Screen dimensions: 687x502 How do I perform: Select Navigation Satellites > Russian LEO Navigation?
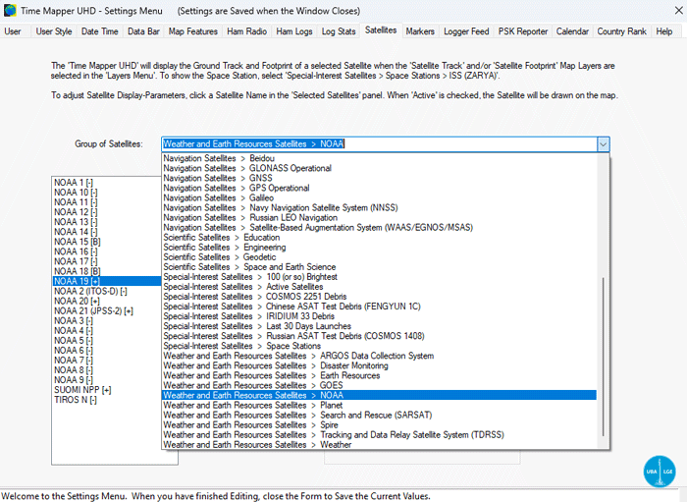(379, 217)
